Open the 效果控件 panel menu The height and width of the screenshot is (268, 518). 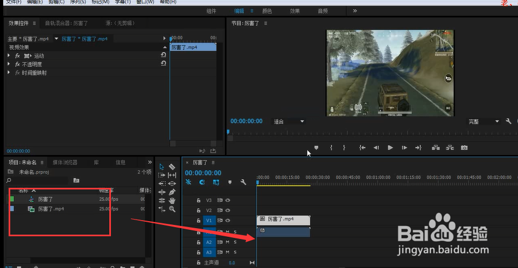pyautogui.click(x=34, y=23)
